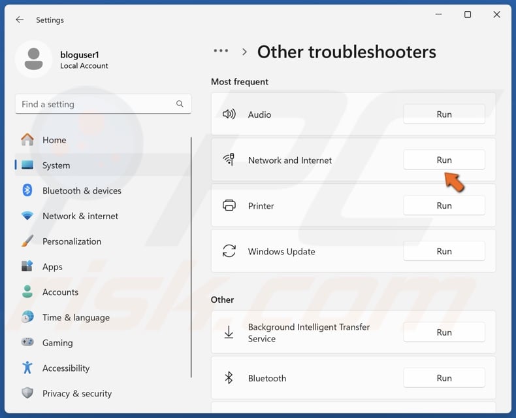The image size is (516, 418).
Task: Click the Network and Internet troubleshooter icon
Action: tap(229, 160)
